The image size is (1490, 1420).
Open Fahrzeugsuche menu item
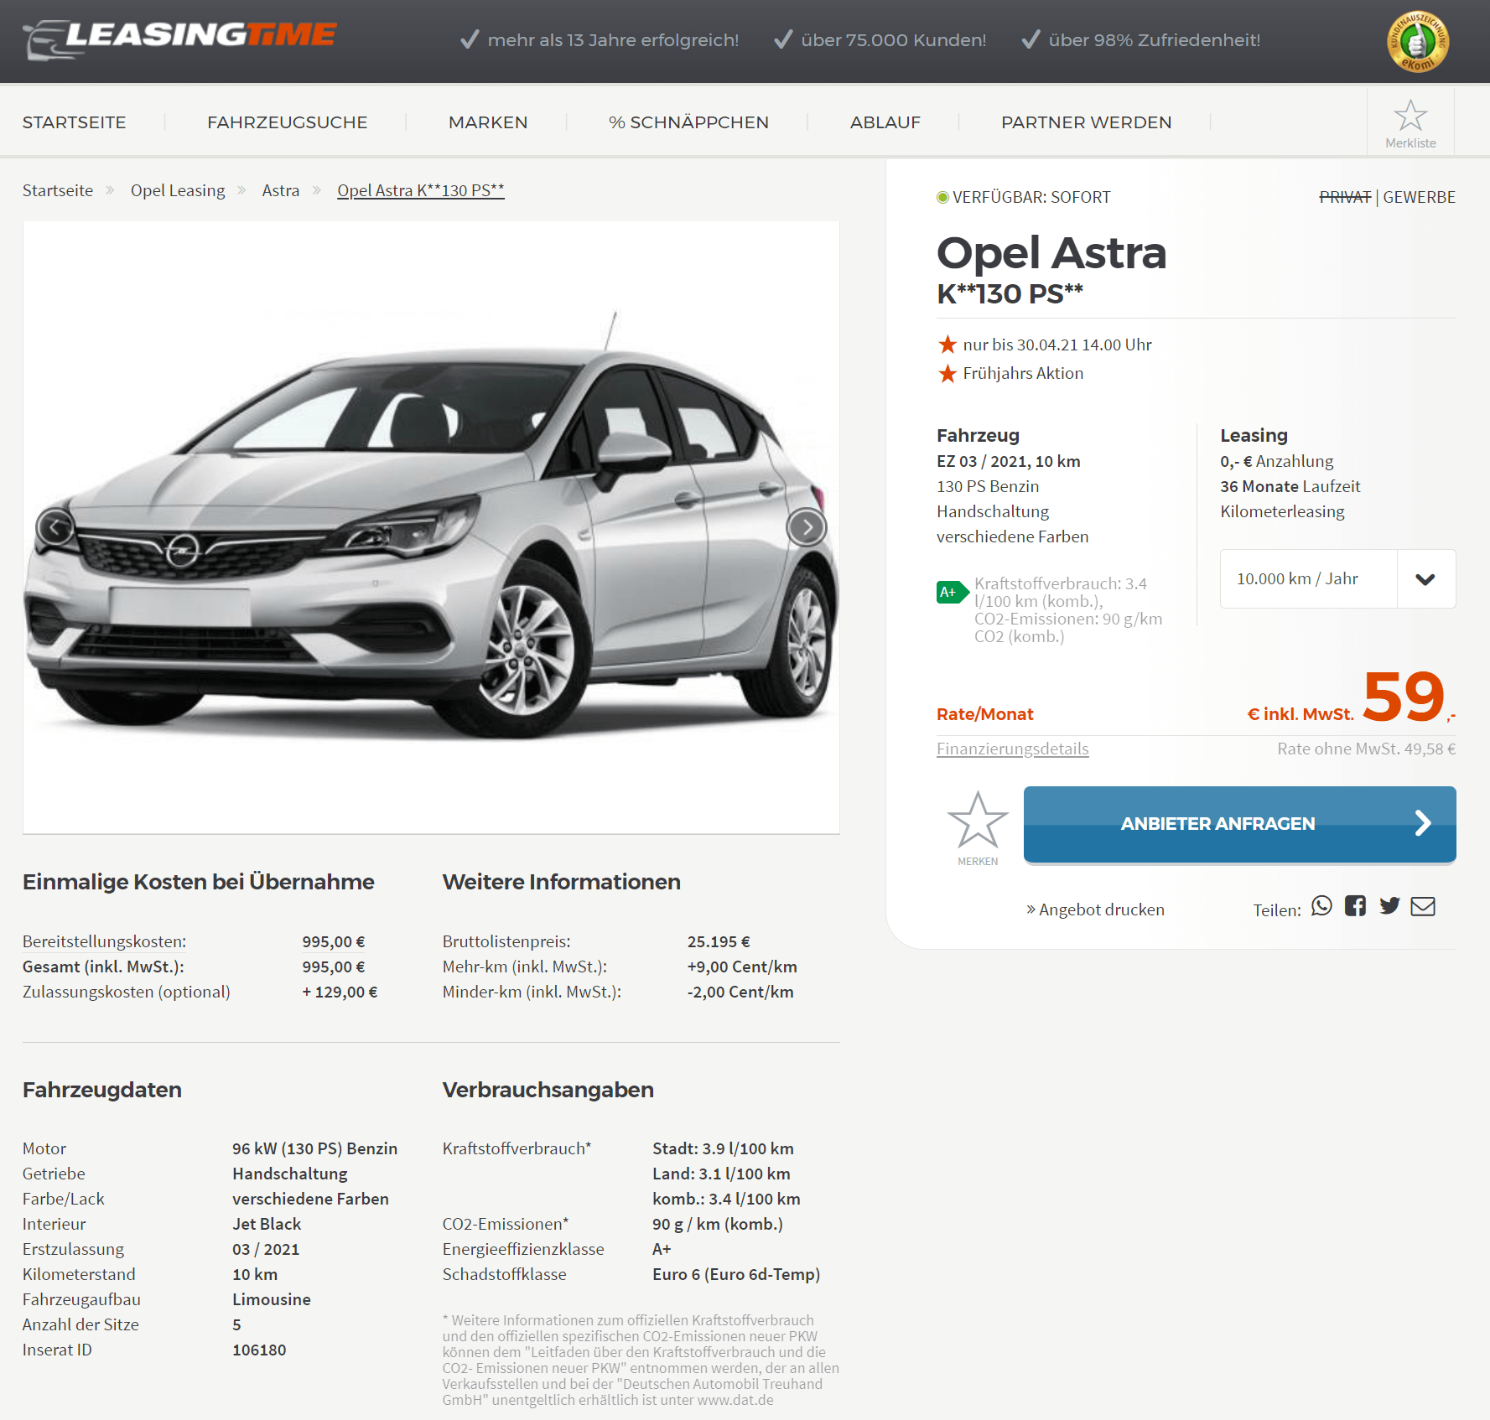click(288, 122)
